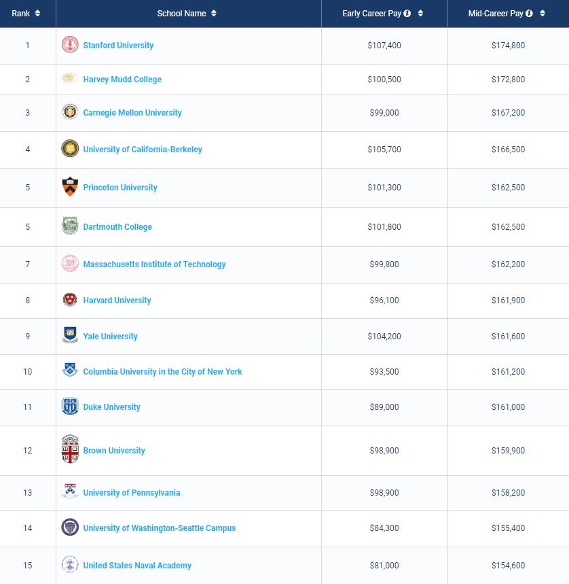Select Penn's mid-career pay $158,200
Screen dimensions: 569x584
tap(508, 493)
